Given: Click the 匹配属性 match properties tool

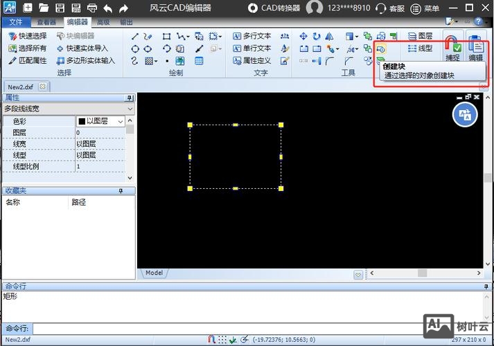Looking at the screenshot, I should pos(28,61).
